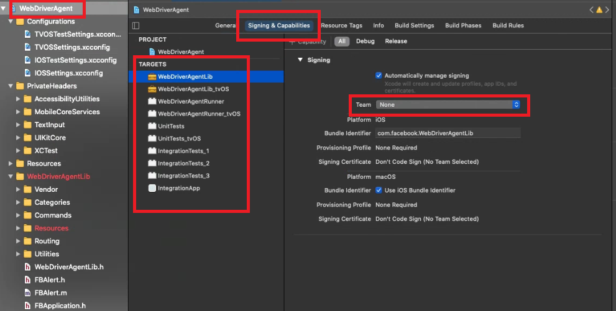Click the WebDriverAgentRunner target icon
This screenshot has height=311, width=616.
point(152,101)
